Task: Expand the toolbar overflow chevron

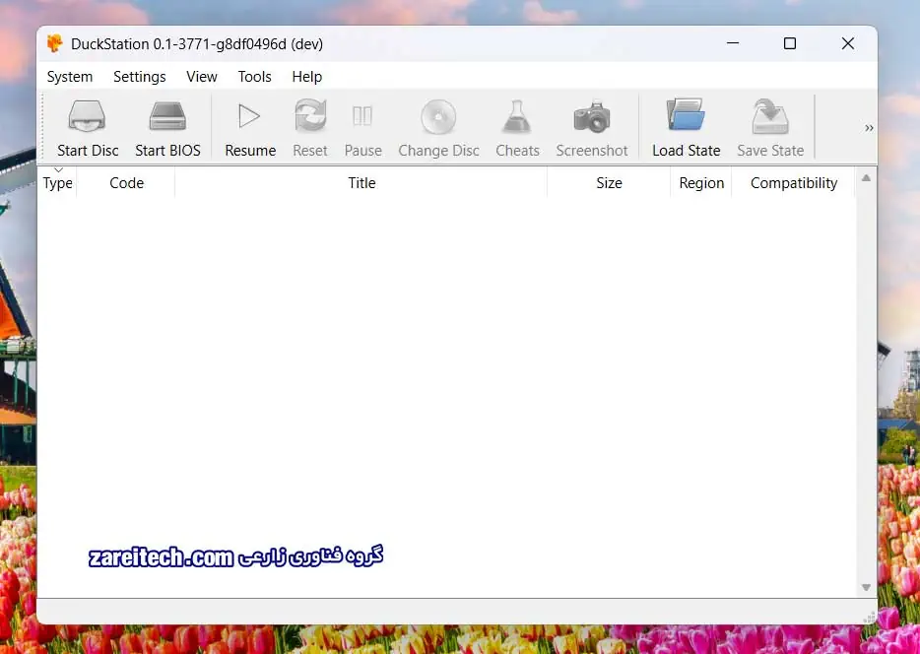Action: pos(869,128)
